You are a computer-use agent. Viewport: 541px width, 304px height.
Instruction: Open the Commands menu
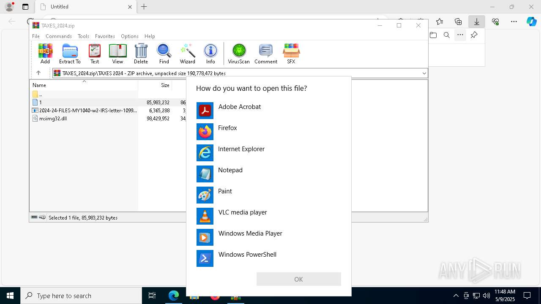(59, 36)
